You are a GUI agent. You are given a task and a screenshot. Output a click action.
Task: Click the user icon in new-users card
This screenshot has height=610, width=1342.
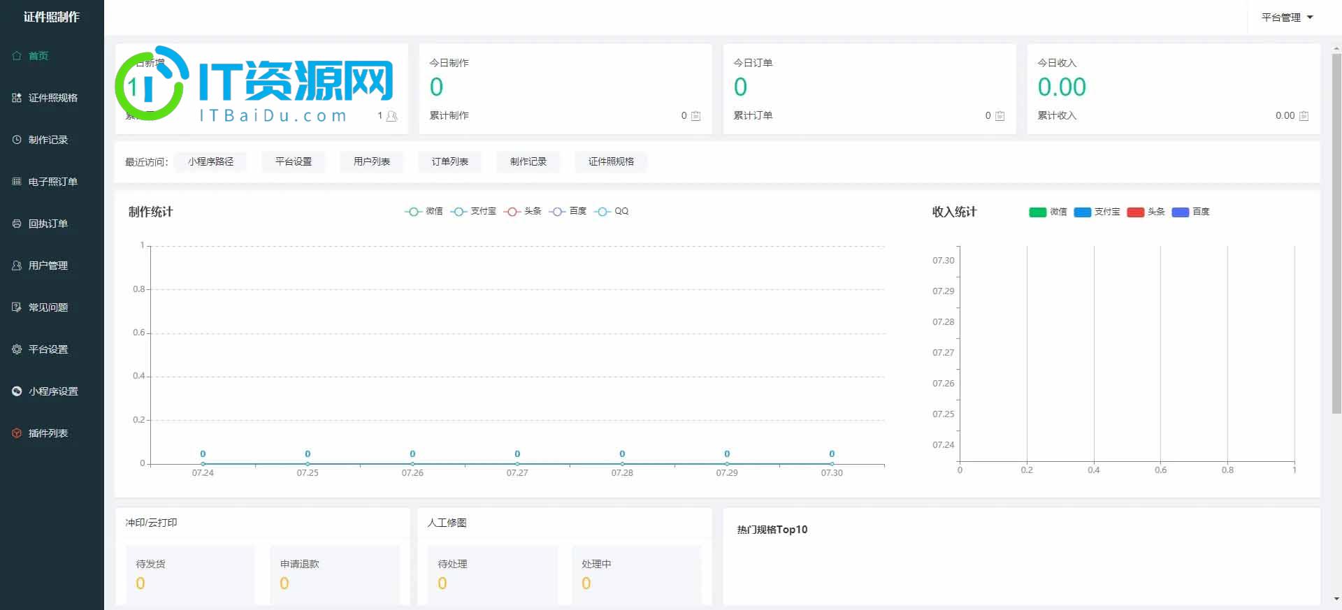tap(391, 116)
